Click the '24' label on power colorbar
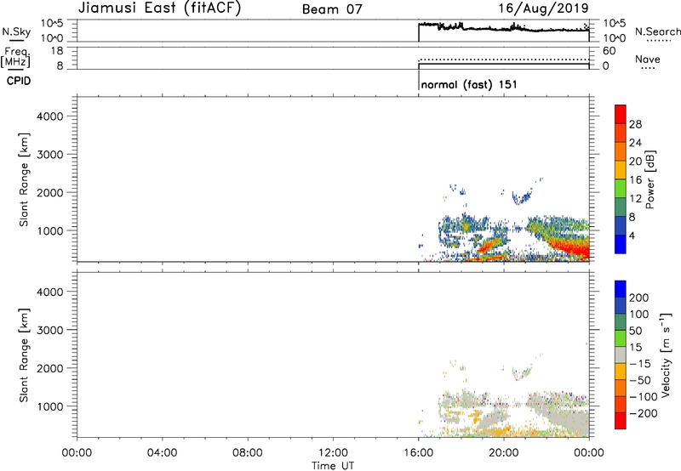The height and width of the screenshot is (471, 681). coord(635,143)
